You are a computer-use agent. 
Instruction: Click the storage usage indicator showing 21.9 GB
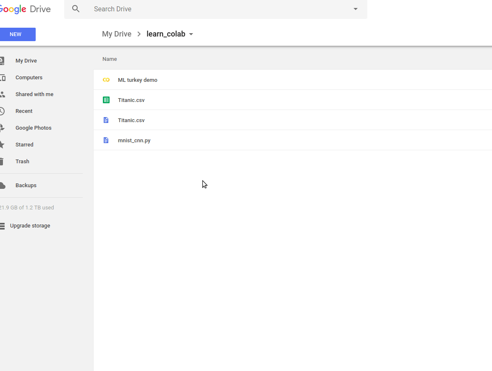27,207
